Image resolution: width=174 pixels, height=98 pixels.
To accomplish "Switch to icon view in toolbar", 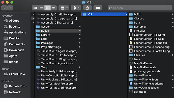I will 35,8.
